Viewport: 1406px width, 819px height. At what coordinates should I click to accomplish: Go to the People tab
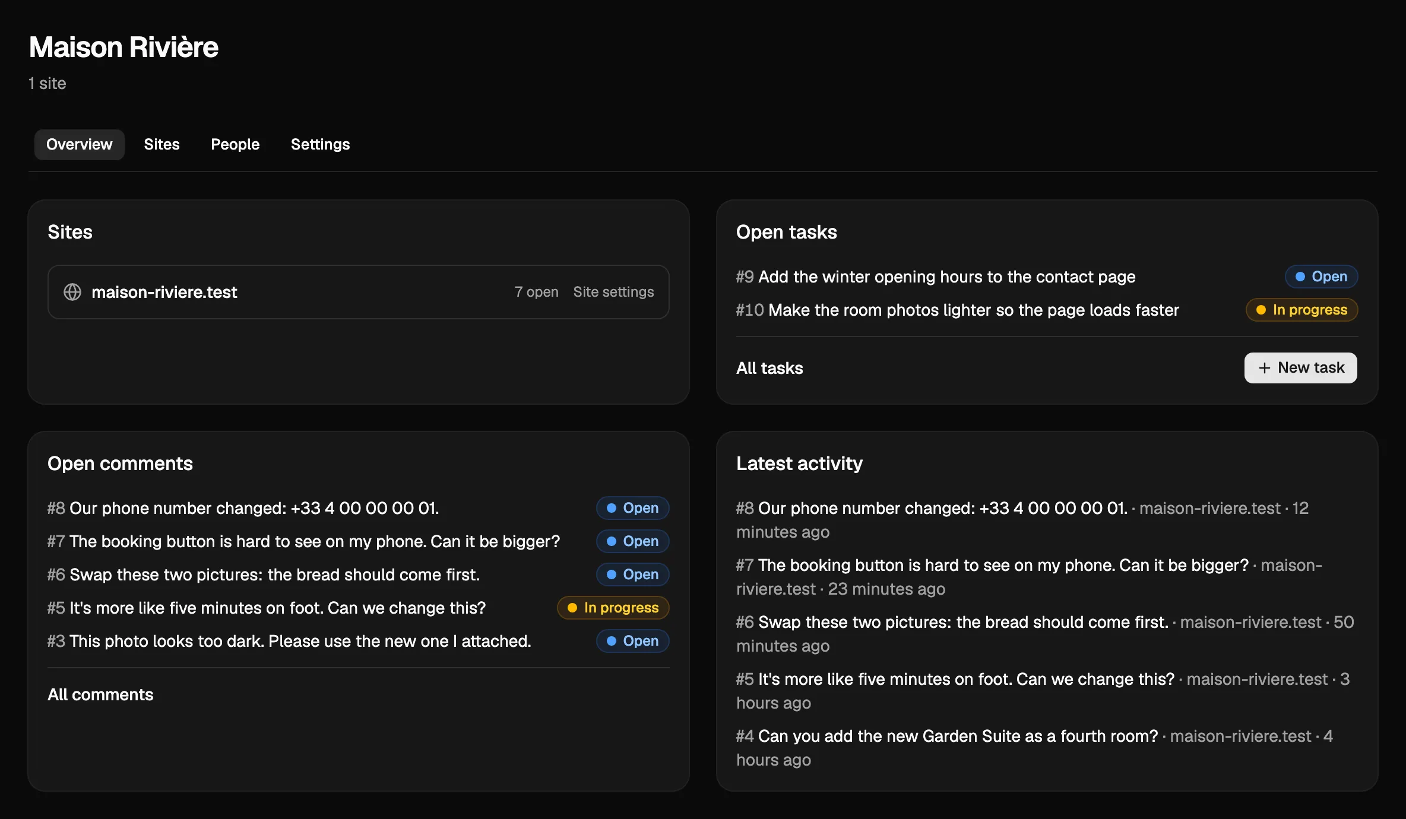[235, 144]
